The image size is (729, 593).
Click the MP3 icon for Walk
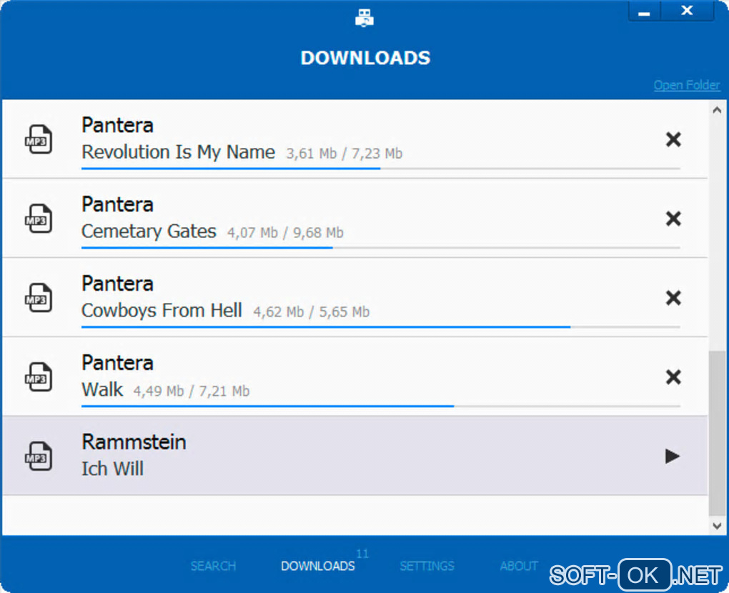pos(38,377)
